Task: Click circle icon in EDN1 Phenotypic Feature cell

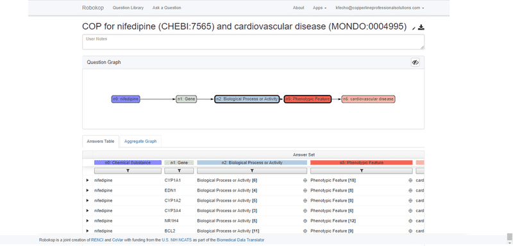Action: pos(410,190)
